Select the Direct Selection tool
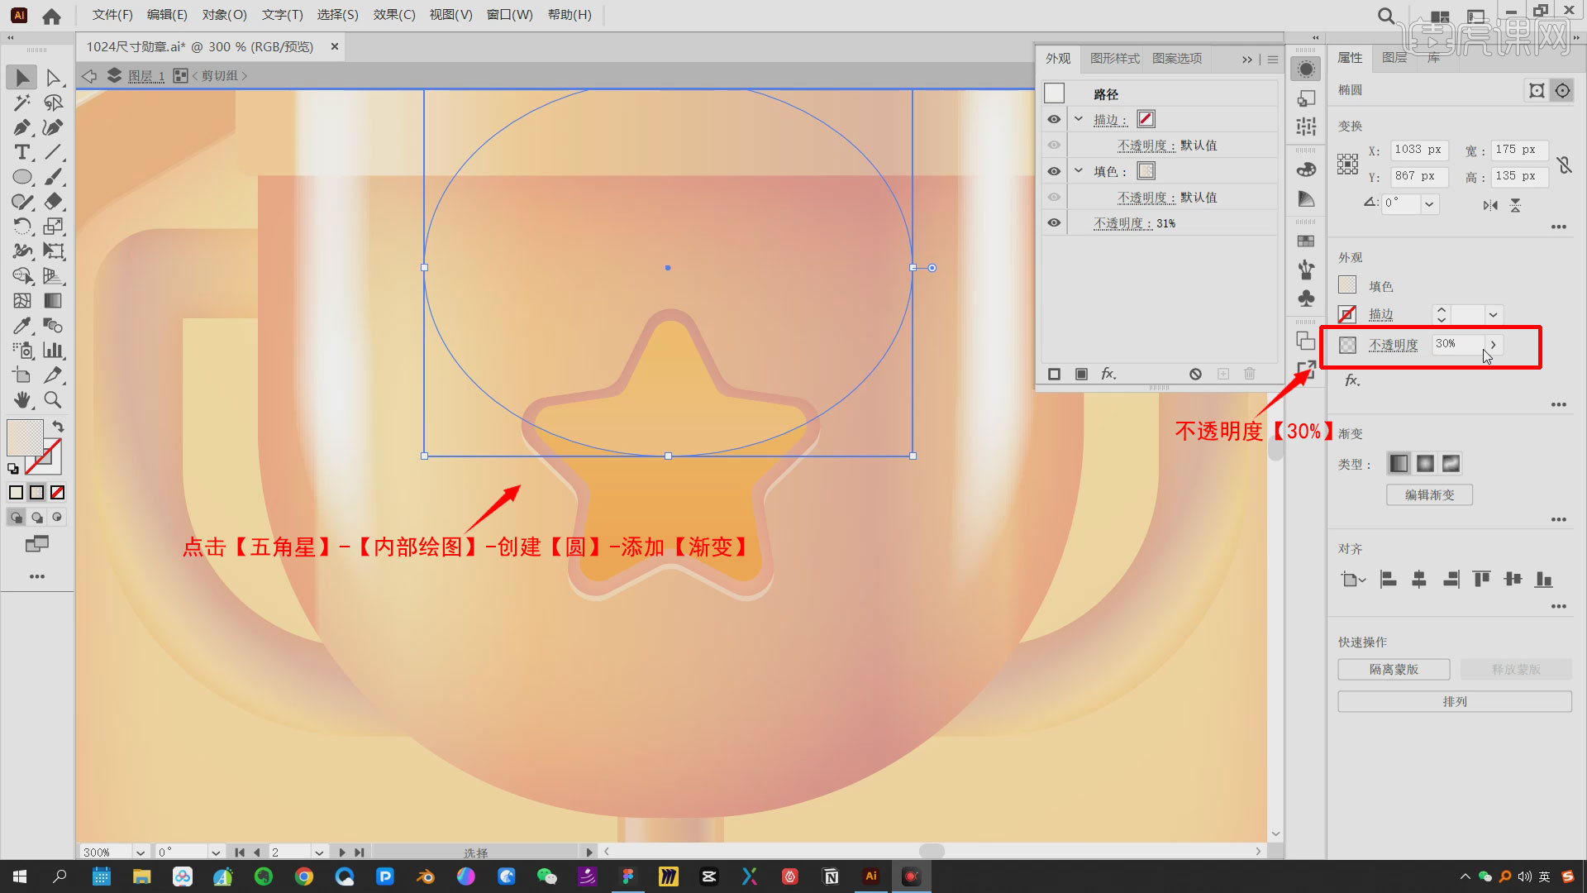 tap(53, 78)
